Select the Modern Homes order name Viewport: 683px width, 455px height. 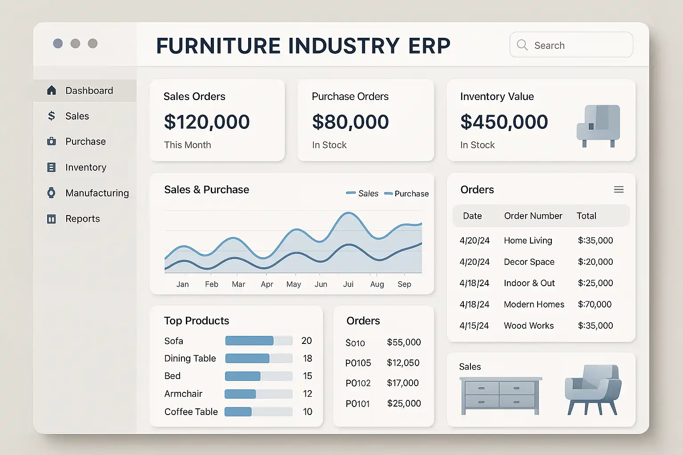(x=534, y=304)
